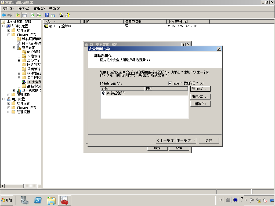Open the 操作(A) menu
This screenshot has height=206, width=275.
click(x=24, y=9)
